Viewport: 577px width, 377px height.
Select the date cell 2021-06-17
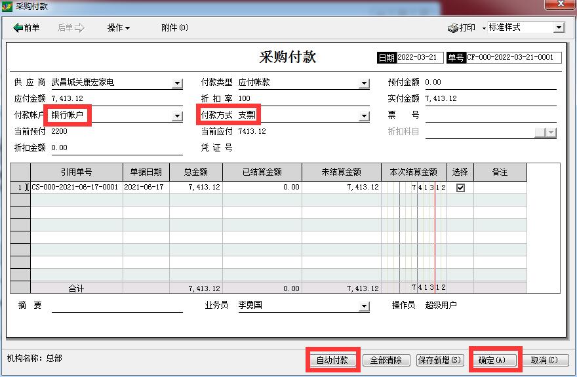pos(146,188)
